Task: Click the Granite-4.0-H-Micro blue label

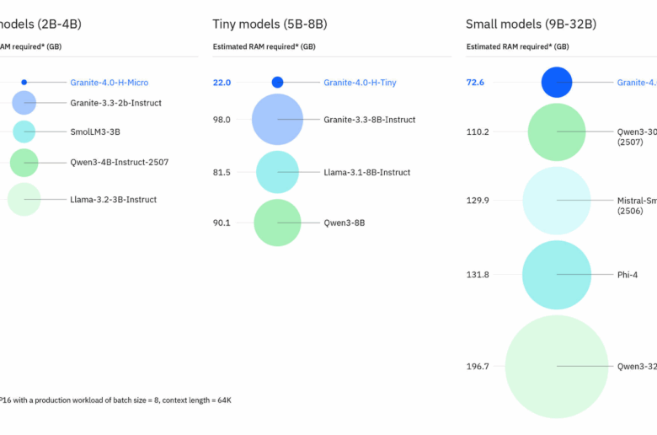Action: tap(109, 82)
